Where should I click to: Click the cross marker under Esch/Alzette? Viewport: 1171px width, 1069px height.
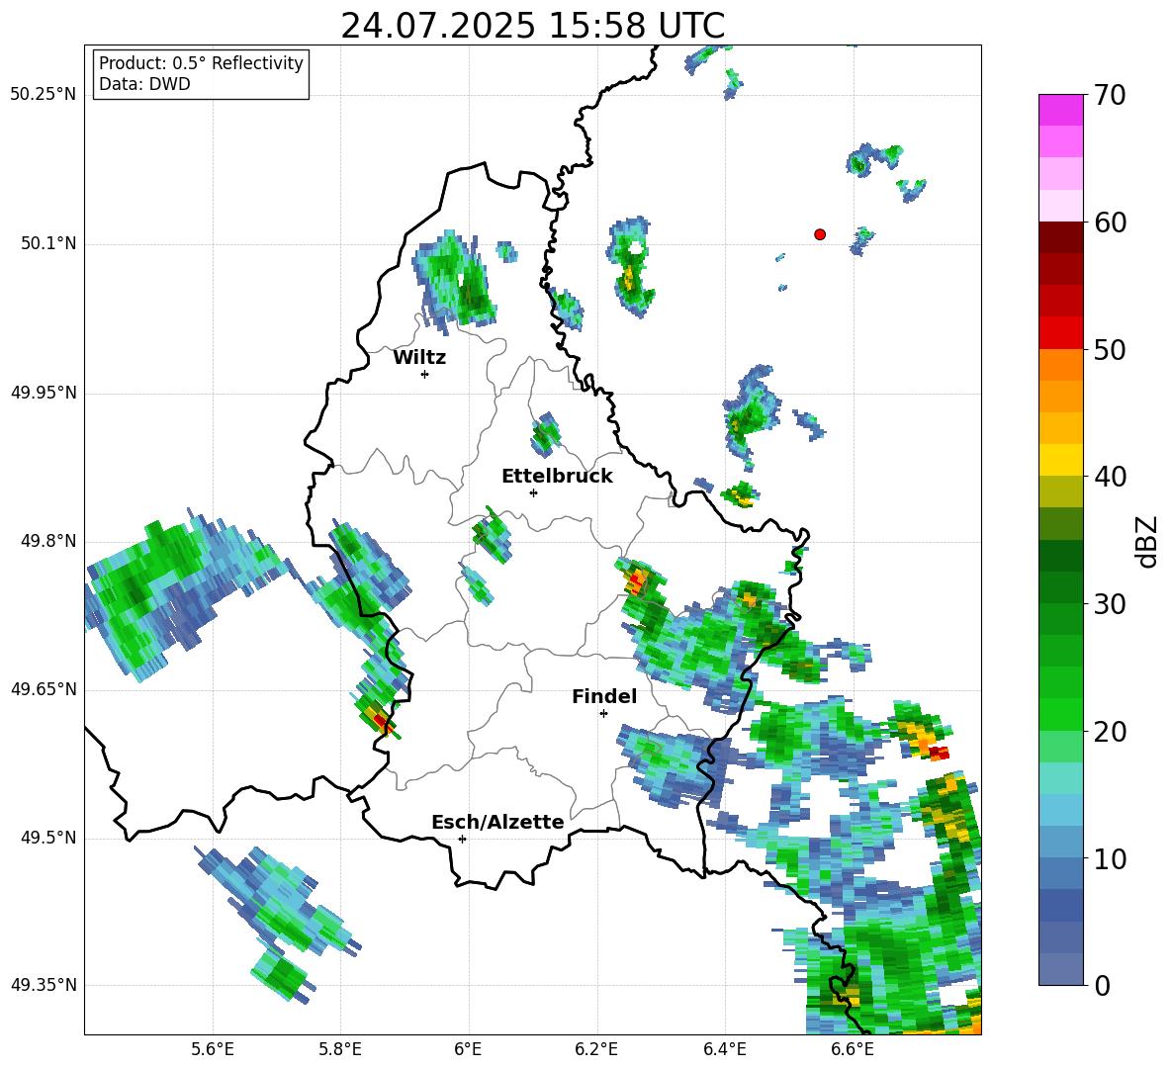462,839
